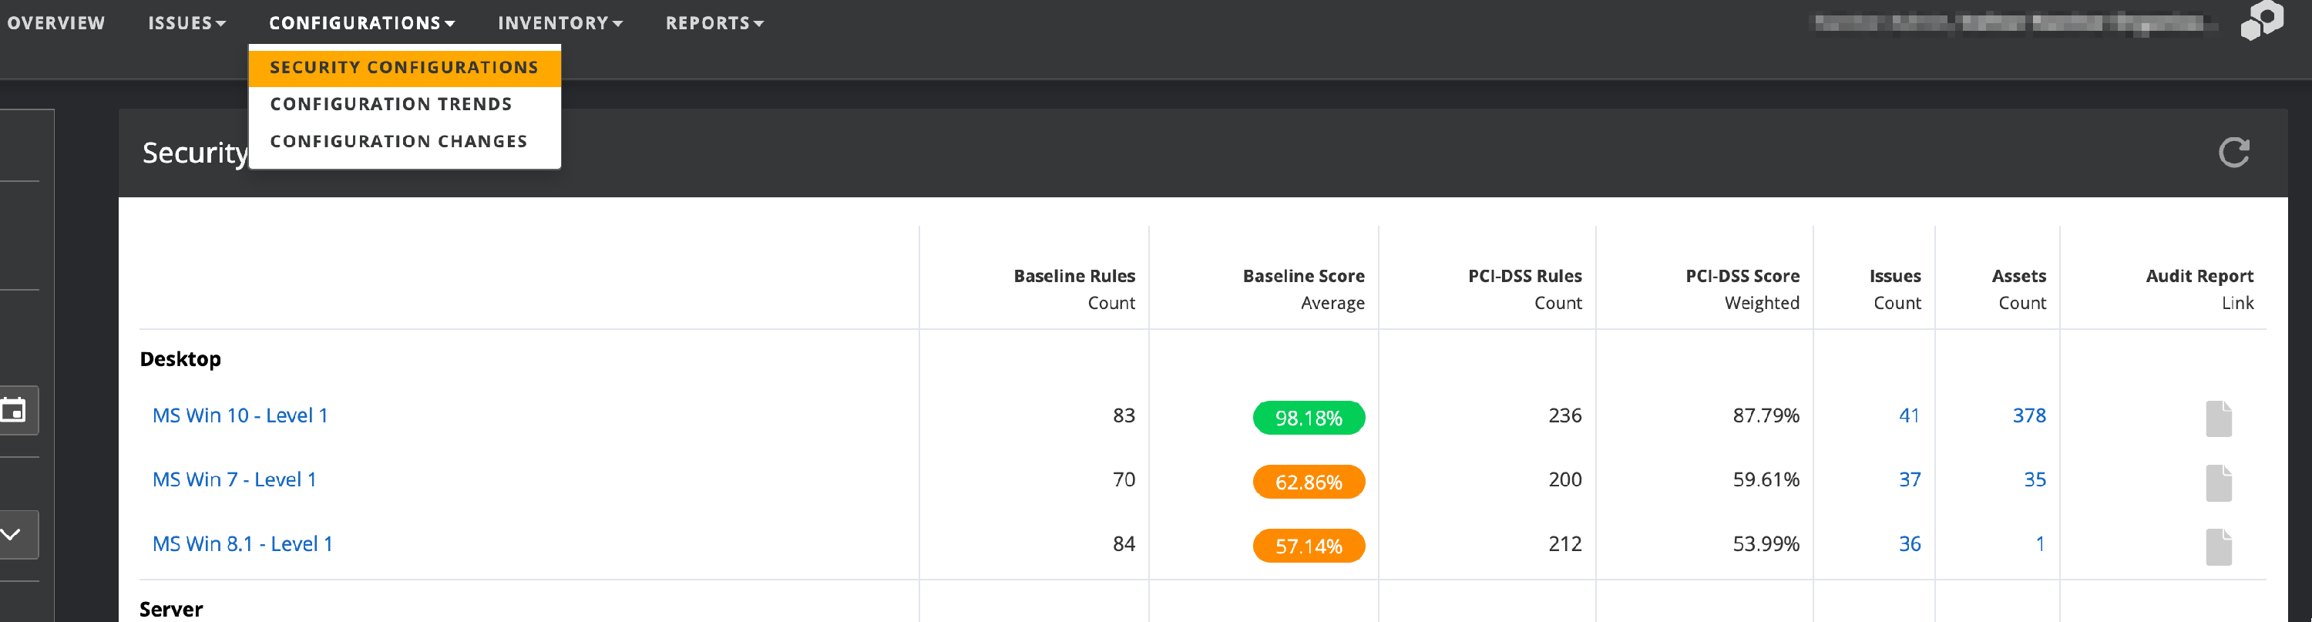Open the Issues dropdown menu
2312x622 pixels.
click(187, 23)
